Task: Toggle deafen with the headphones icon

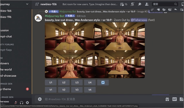Action: coord(22,103)
